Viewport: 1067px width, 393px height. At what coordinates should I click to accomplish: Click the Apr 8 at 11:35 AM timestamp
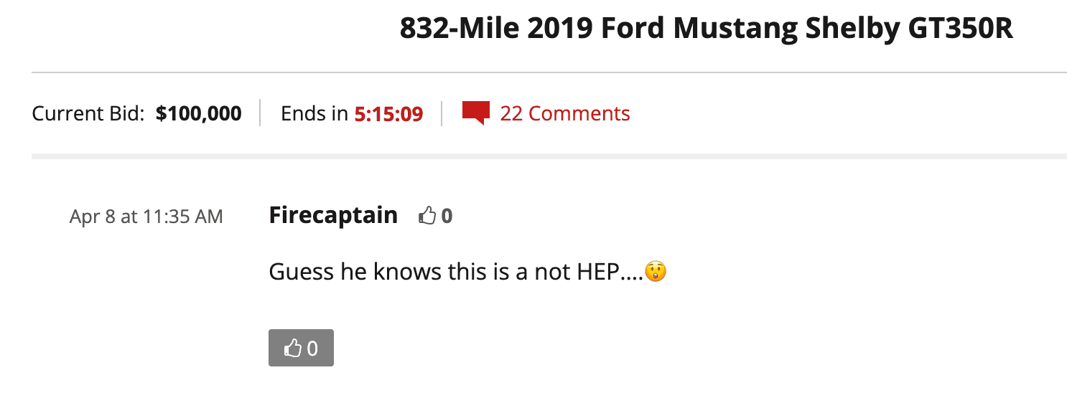[146, 216]
